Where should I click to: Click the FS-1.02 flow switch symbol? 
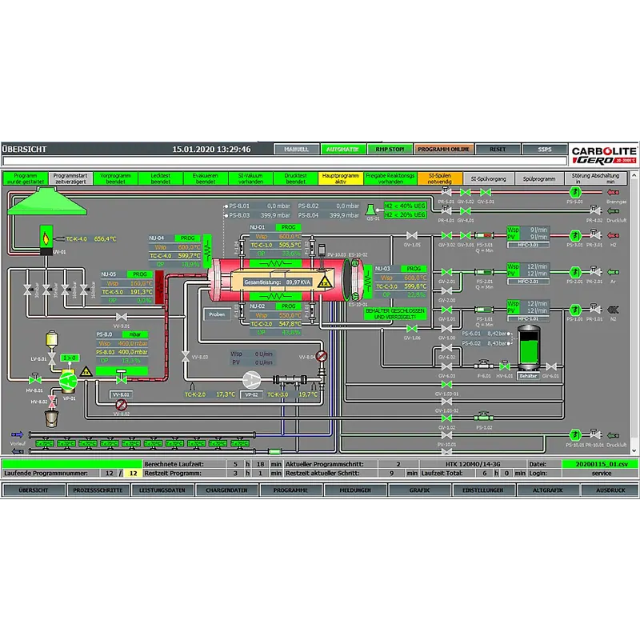(484, 417)
